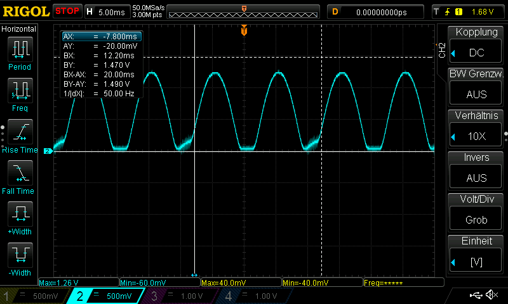The image size is (508, 304).
Task: Click the STOP run status button
Action: [x=67, y=11]
